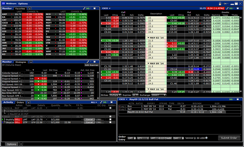Click the scroll up arrow in Strategies scanner
This screenshot has height=147, width=244.
98,73
